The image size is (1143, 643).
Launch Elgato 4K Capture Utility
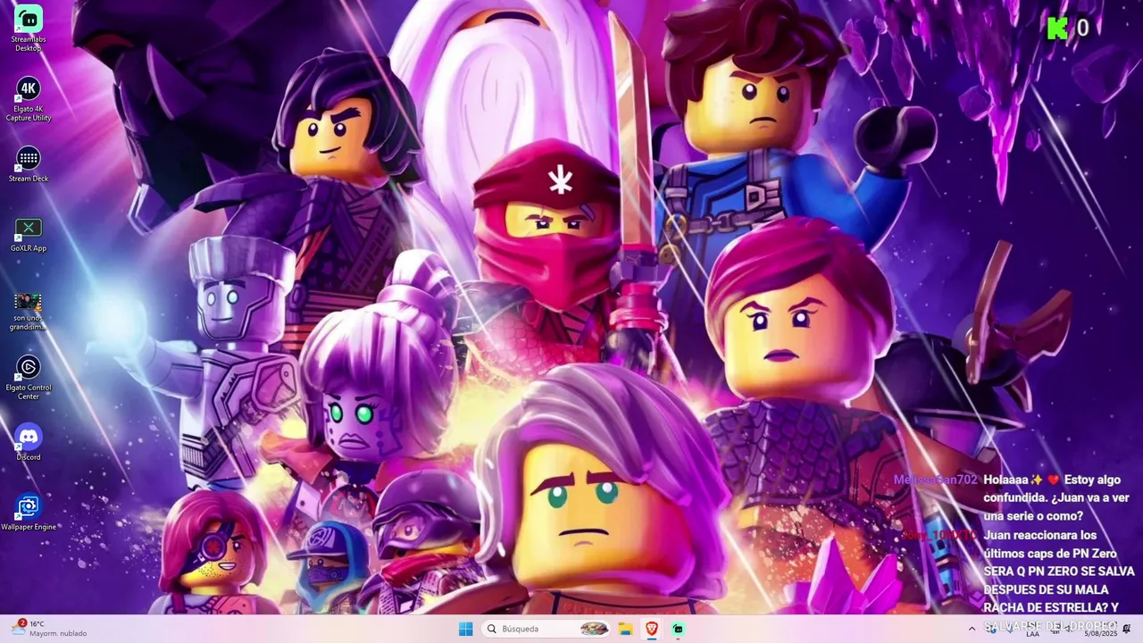point(29,99)
